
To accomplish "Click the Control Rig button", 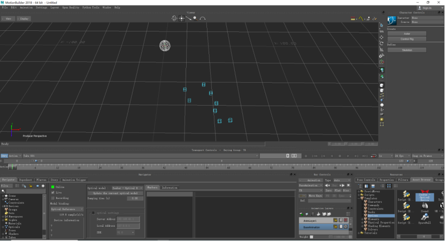I will tap(406, 39).
